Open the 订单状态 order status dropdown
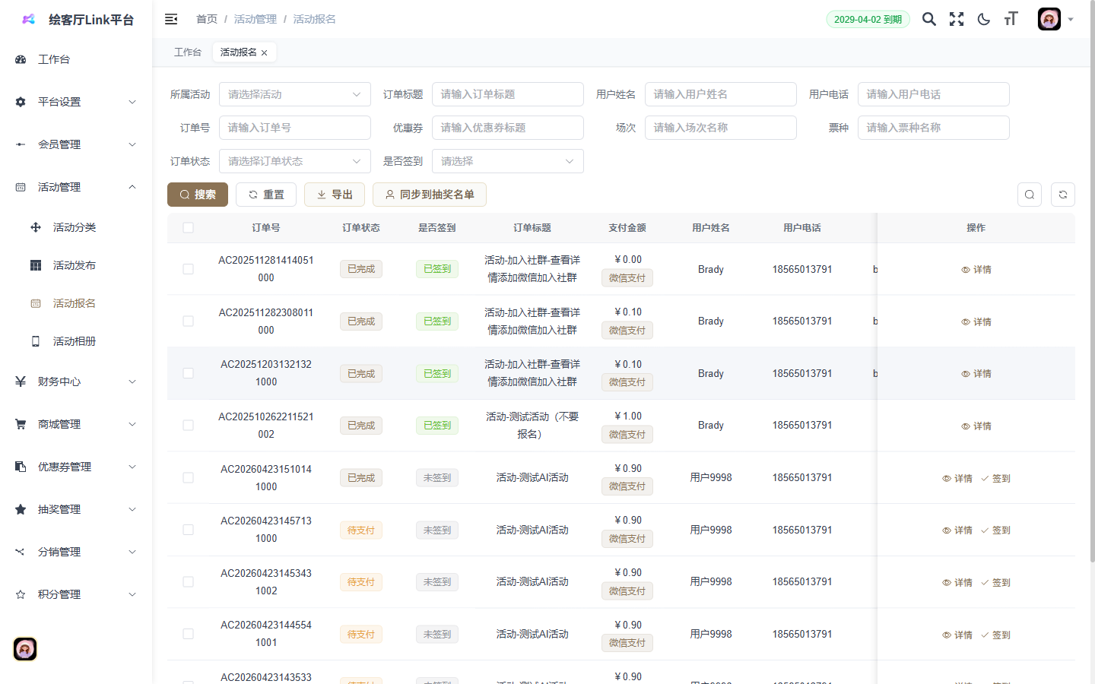 pyautogui.click(x=295, y=161)
